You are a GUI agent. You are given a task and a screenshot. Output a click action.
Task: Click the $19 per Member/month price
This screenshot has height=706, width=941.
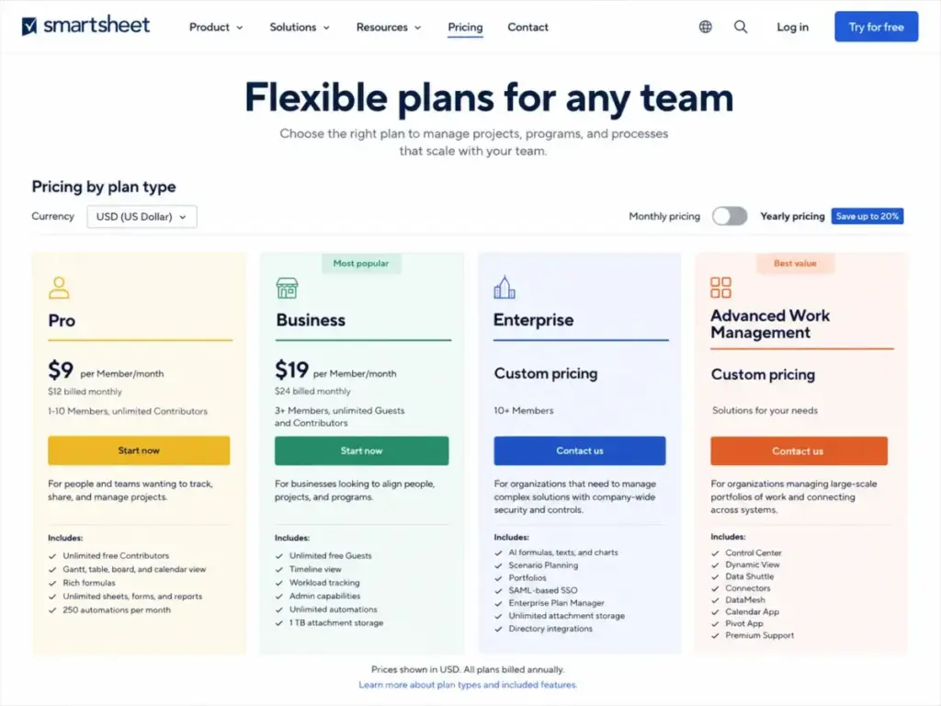click(335, 370)
